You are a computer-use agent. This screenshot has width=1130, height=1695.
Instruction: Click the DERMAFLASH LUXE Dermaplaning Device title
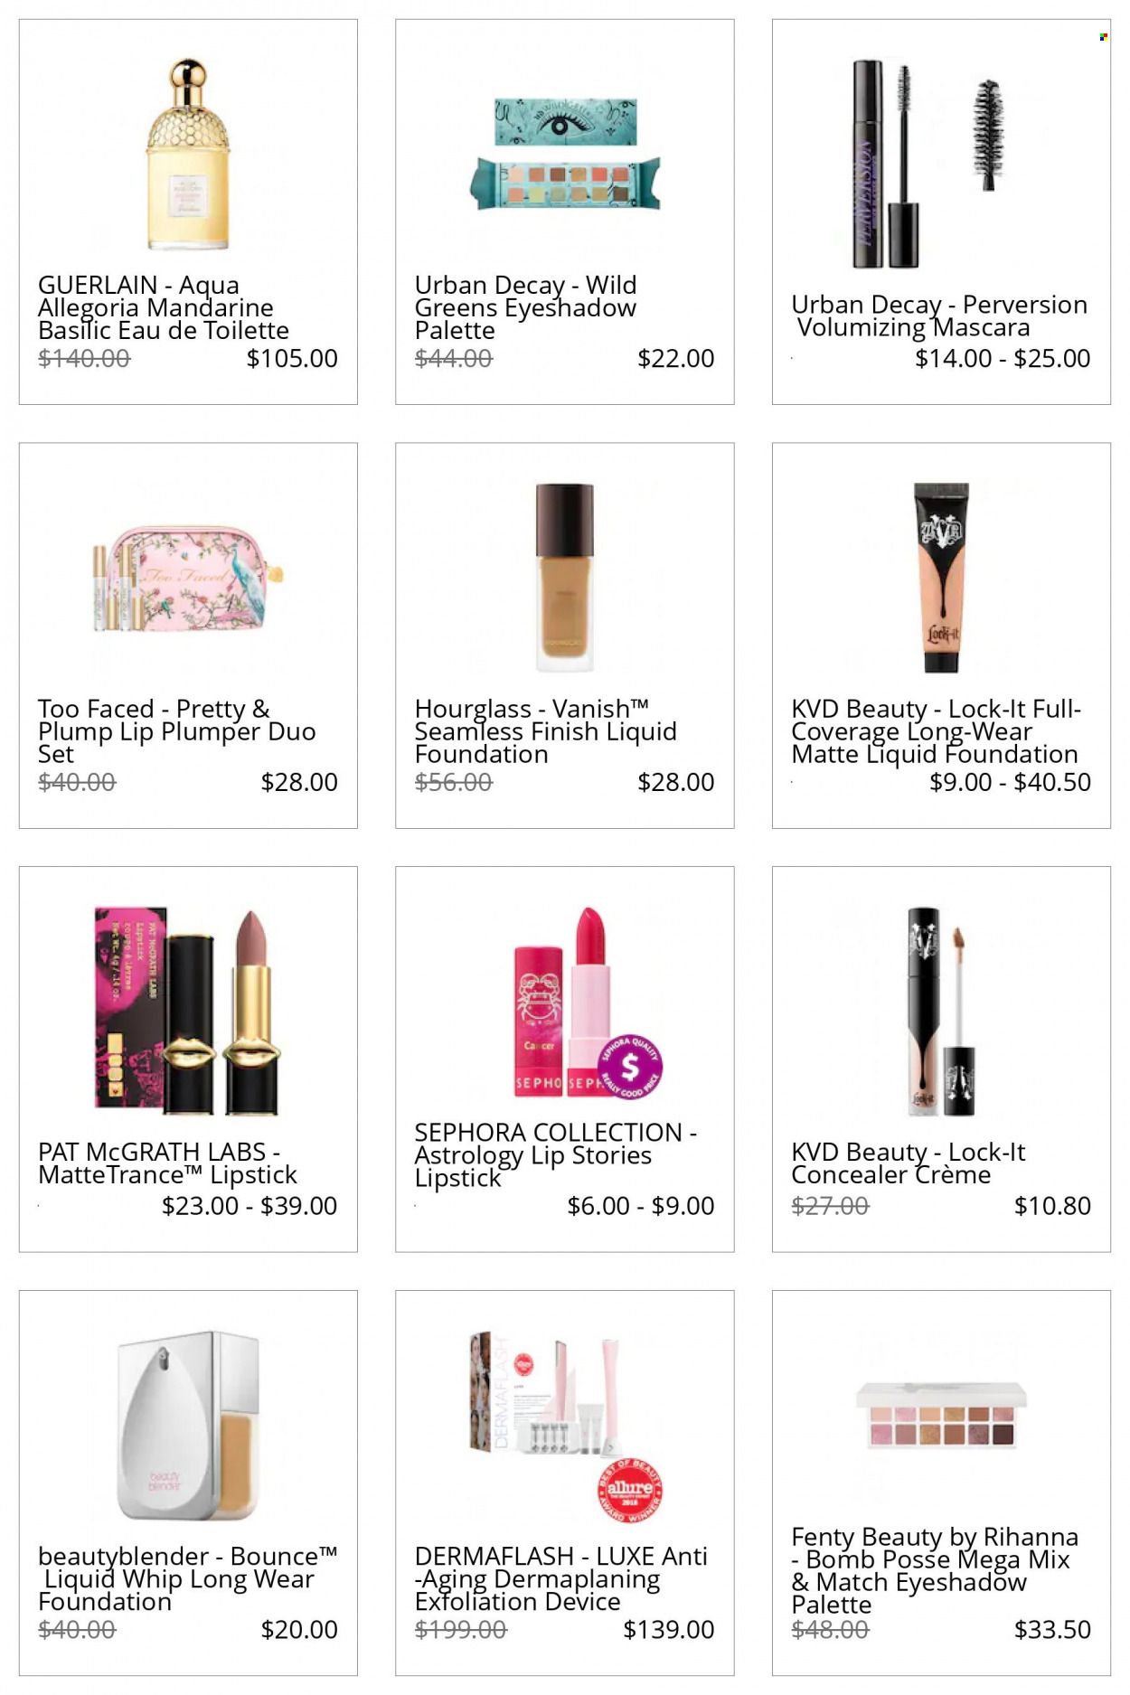coord(560,1578)
